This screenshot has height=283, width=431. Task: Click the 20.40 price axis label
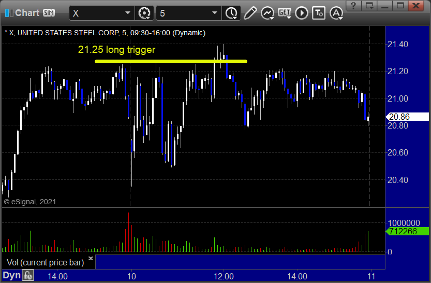398,180
